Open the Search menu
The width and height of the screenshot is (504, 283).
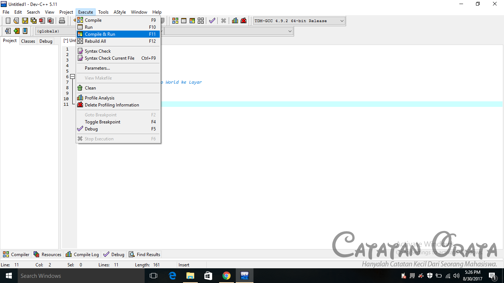point(33,12)
